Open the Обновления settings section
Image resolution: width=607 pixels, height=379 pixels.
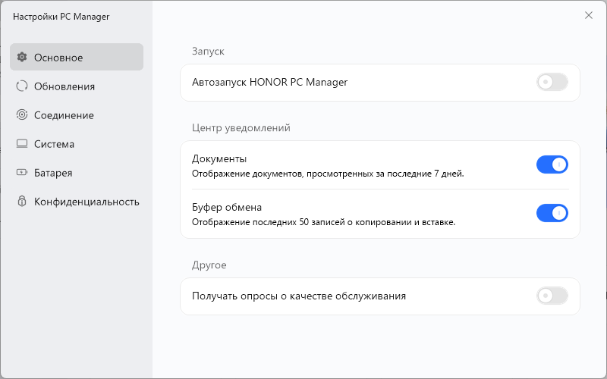pos(64,86)
